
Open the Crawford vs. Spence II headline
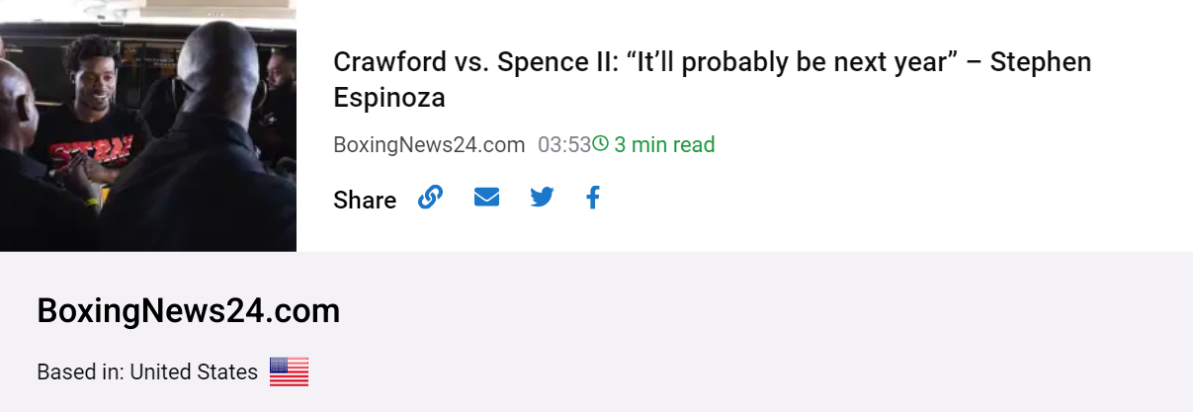pyautogui.click(x=713, y=80)
